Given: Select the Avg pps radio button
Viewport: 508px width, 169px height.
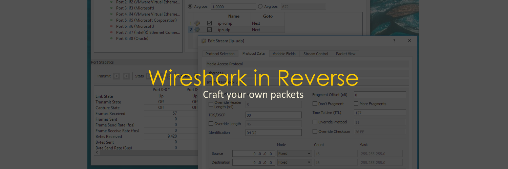Looking at the screenshot, I should coord(190,6).
